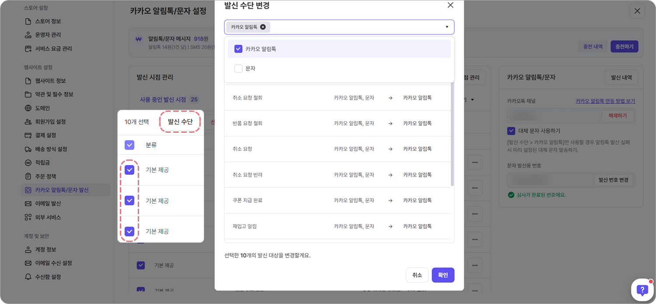
Task: Select 쿠폰 지급 완료 row in dialog
Action: tap(338, 200)
